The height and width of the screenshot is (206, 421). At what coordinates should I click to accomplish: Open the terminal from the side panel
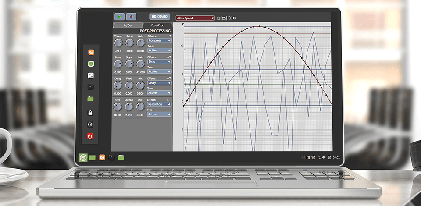tap(91, 87)
